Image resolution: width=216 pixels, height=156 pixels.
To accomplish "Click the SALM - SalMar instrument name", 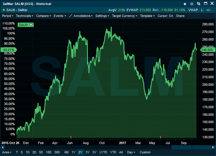I will pyautogui.click(x=17, y=10).
